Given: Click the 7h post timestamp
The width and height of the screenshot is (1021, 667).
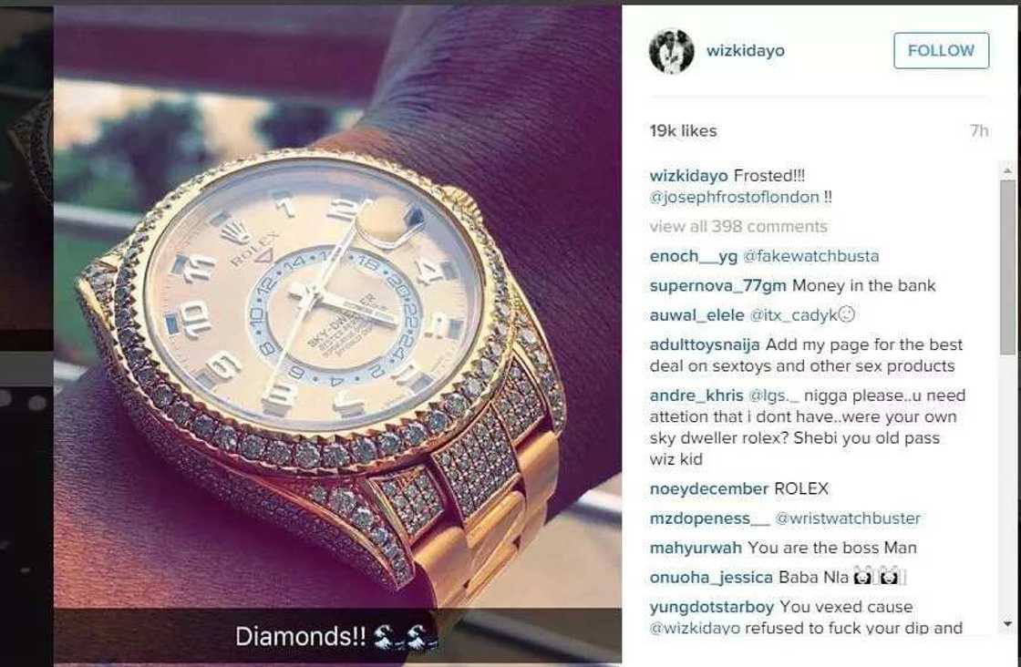Looking at the screenshot, I should 979,131.
